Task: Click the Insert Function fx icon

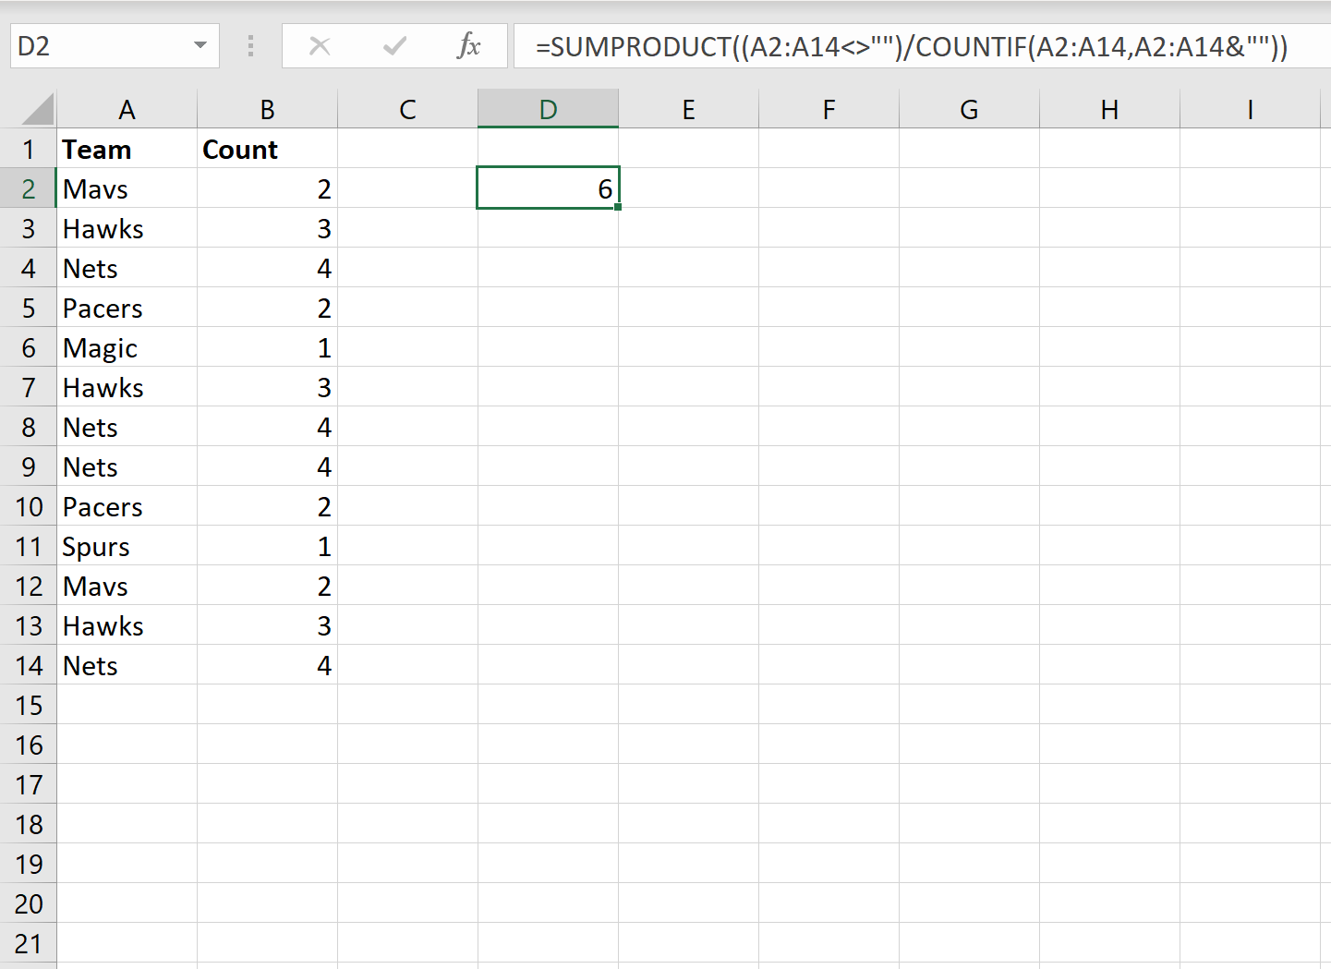Action: pos(469,45)
